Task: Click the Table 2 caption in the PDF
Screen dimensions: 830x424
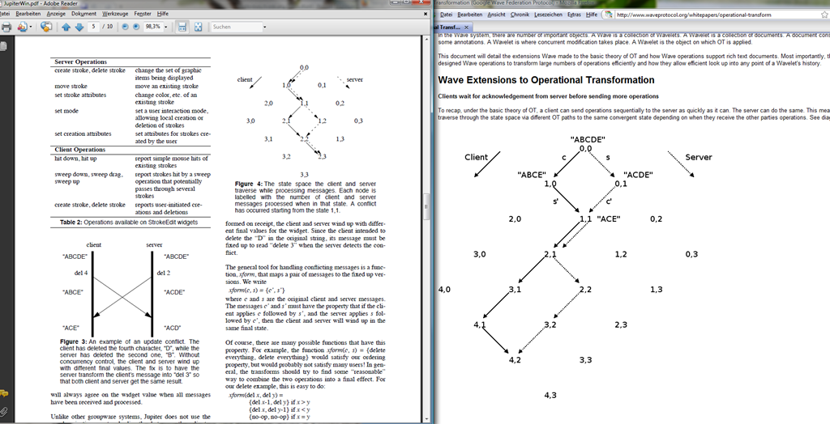Action: (129, 222)
